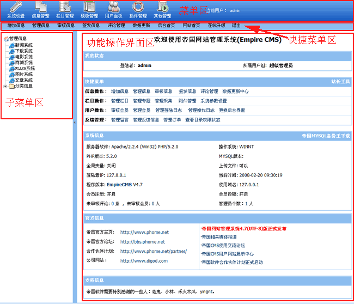The height and width of the screenshot is (304, 354).
Task: Click 退出 to log out
Action: tap(236, 26)
